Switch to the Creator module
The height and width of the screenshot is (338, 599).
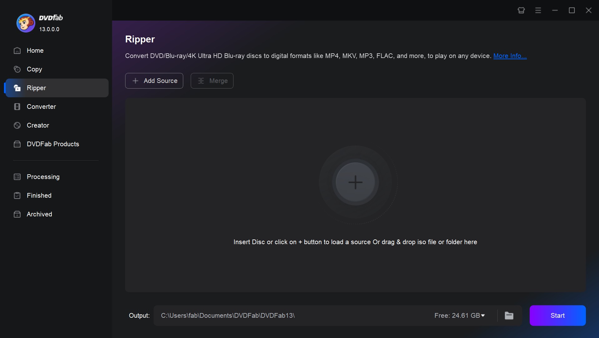37,125
